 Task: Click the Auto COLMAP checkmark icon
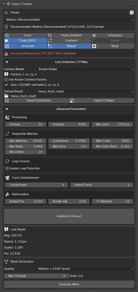coord(7,85)
